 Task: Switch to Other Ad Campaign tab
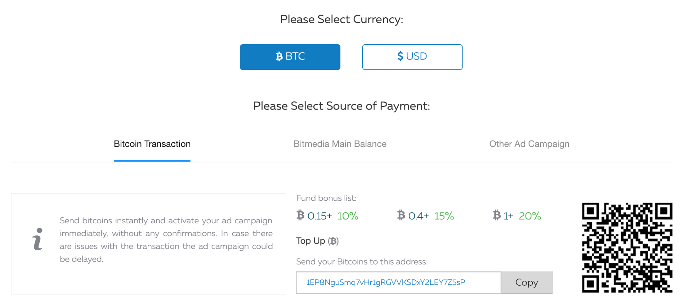[x=529, y=144]
